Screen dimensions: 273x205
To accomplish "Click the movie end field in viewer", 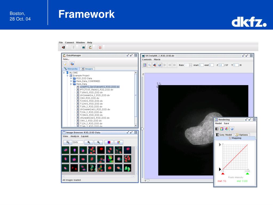I will (211, 65).
